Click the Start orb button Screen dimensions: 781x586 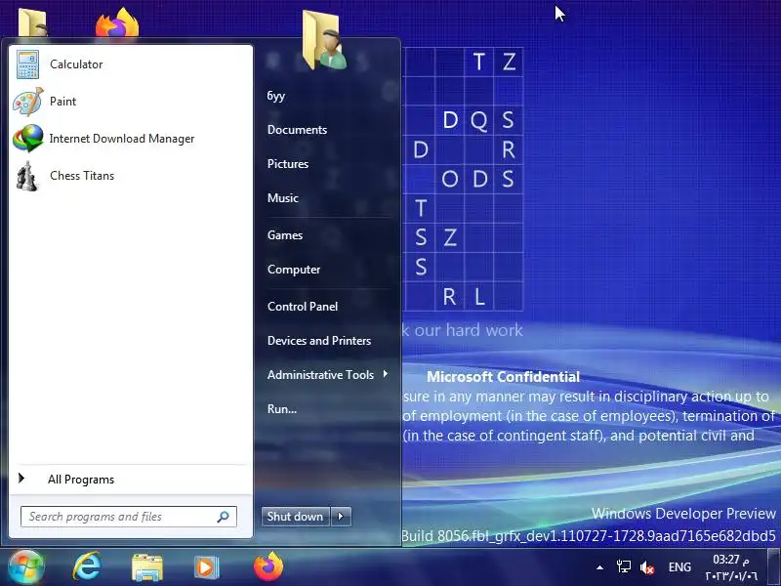(x=26, y=566)
